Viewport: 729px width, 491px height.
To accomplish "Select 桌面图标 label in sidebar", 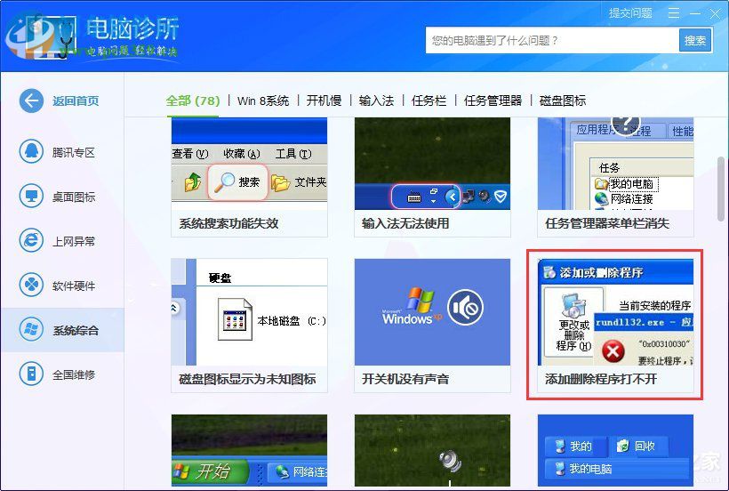I will tap(74, 197).
